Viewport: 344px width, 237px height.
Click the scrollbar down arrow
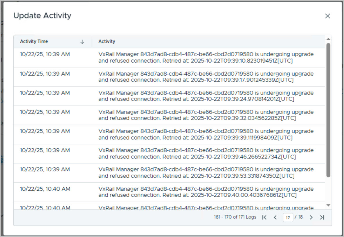(328, 205)
